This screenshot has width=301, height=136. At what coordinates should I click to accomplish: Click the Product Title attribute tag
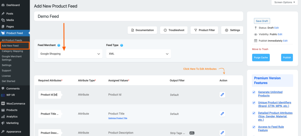(49, 114)
